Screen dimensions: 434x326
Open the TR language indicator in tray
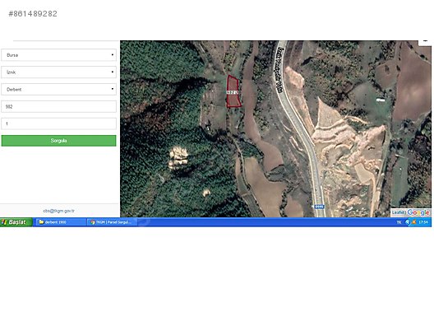[x=399, y=222]
